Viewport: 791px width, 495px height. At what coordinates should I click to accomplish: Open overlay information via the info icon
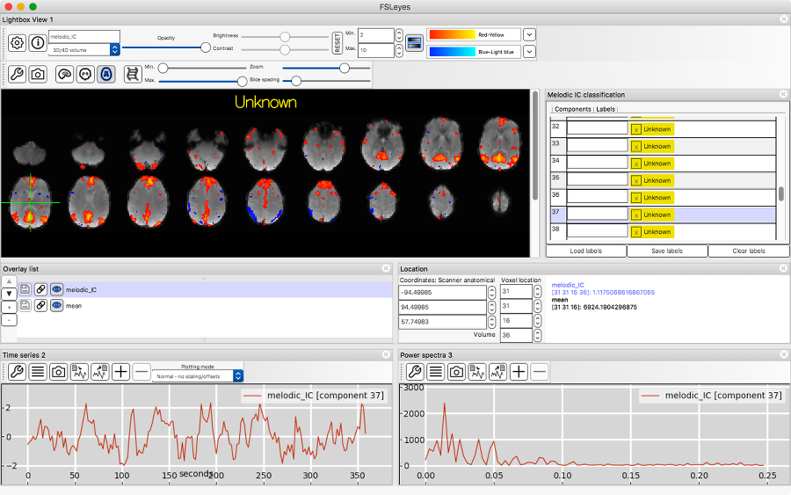pos(38,42)
